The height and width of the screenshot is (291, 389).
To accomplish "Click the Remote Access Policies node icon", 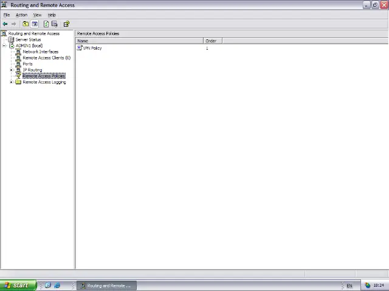I will (18, 76).
